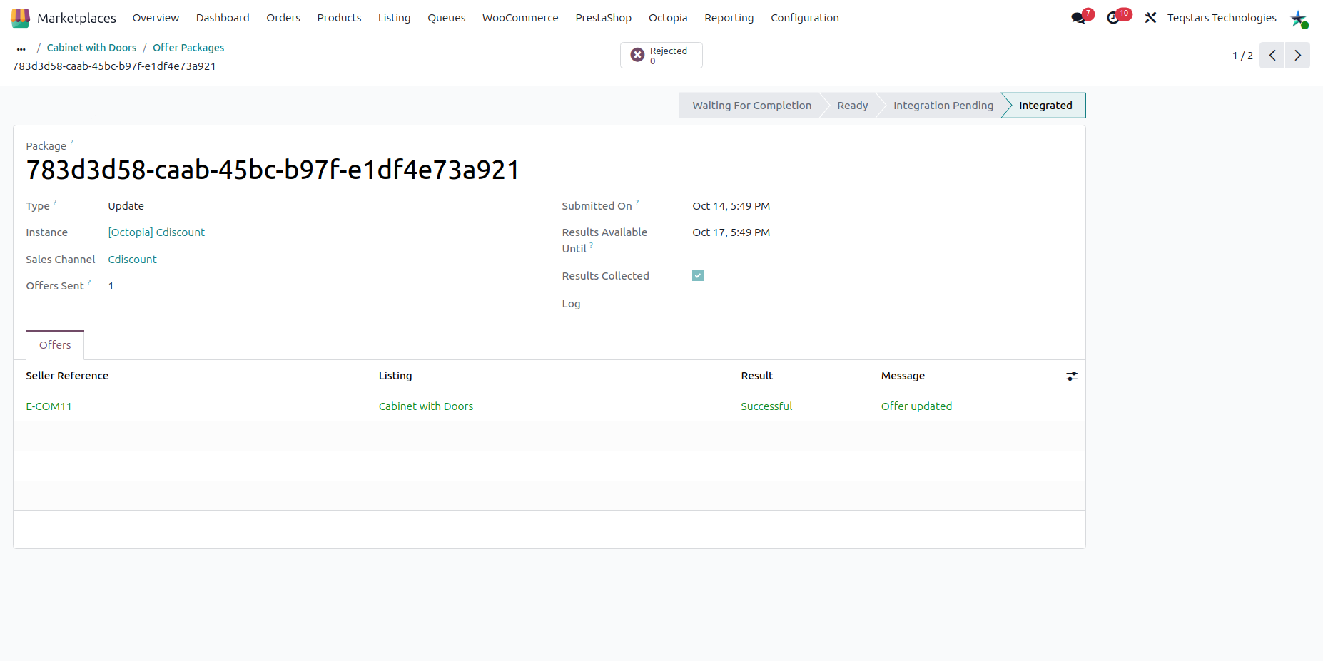This screenshot has height=661, width=1323.
Task: Open the Listing menu
Action: (x=395, y=18)
